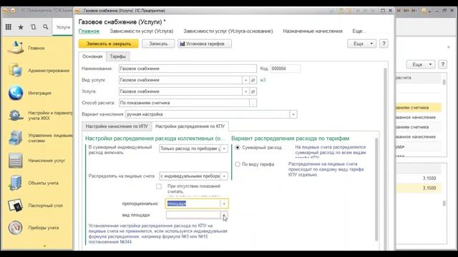Viewport: 458px width, 257px height.
Task: Switch to the Основная tab
Action: (x=92, y=56)
